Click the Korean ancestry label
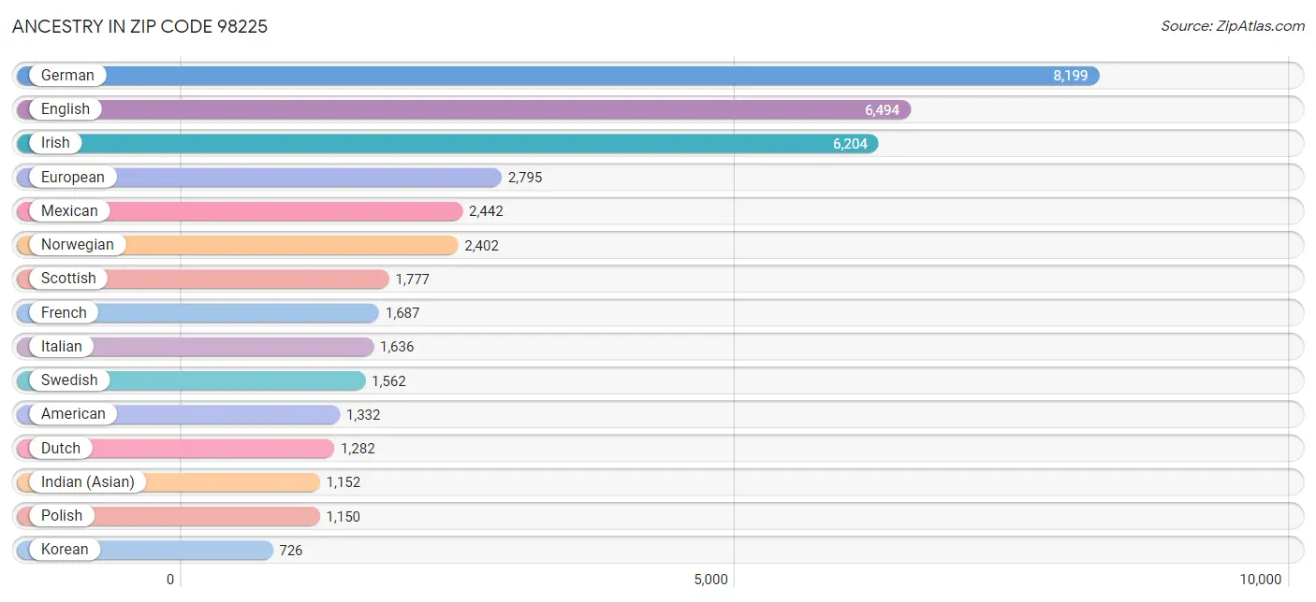 point(65,550)
